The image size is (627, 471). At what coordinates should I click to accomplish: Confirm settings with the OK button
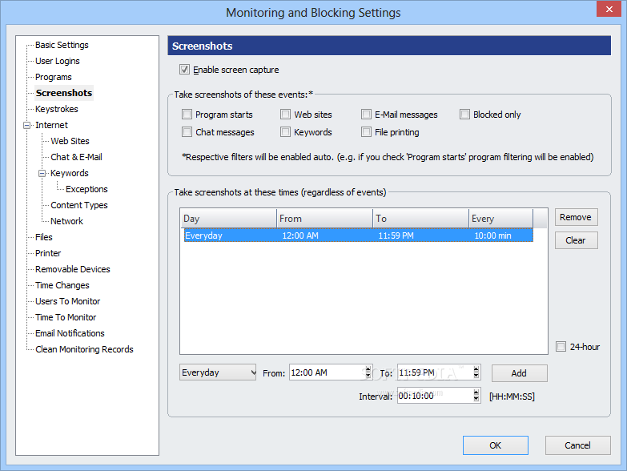[x=496, y=445]
